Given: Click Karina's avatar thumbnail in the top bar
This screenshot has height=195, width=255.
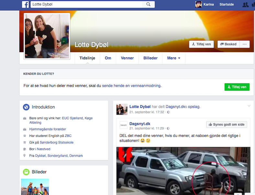Looking at the screenshot, I should (198, 5).
